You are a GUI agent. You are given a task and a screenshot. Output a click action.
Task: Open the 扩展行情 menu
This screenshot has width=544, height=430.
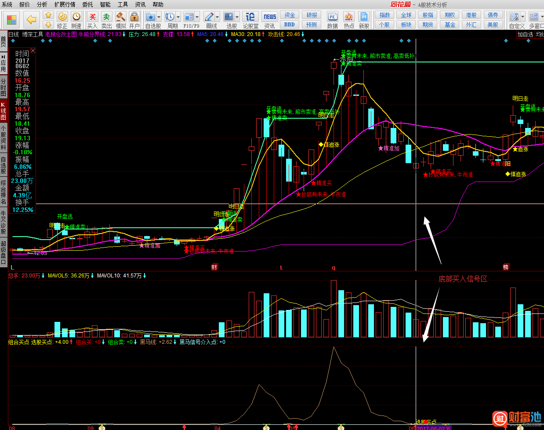coord(65,4)
